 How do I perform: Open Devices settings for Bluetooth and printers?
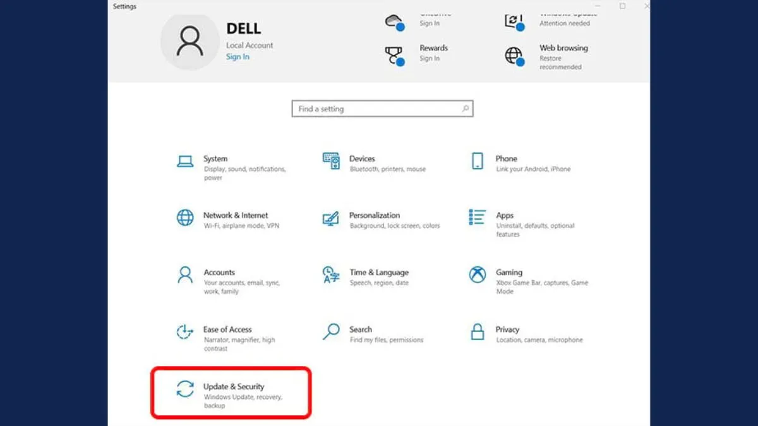(x=363, y=163)
